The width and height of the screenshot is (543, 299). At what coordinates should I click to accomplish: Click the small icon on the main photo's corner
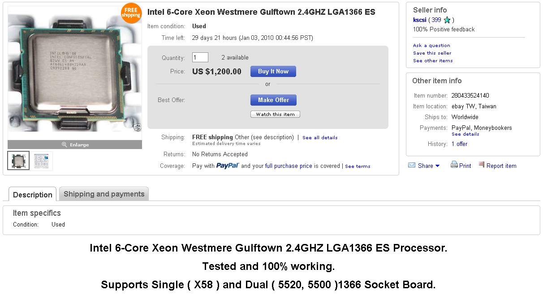pos(138,128)
